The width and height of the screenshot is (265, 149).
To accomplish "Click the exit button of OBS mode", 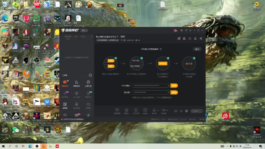I will (x=197, y=49).
